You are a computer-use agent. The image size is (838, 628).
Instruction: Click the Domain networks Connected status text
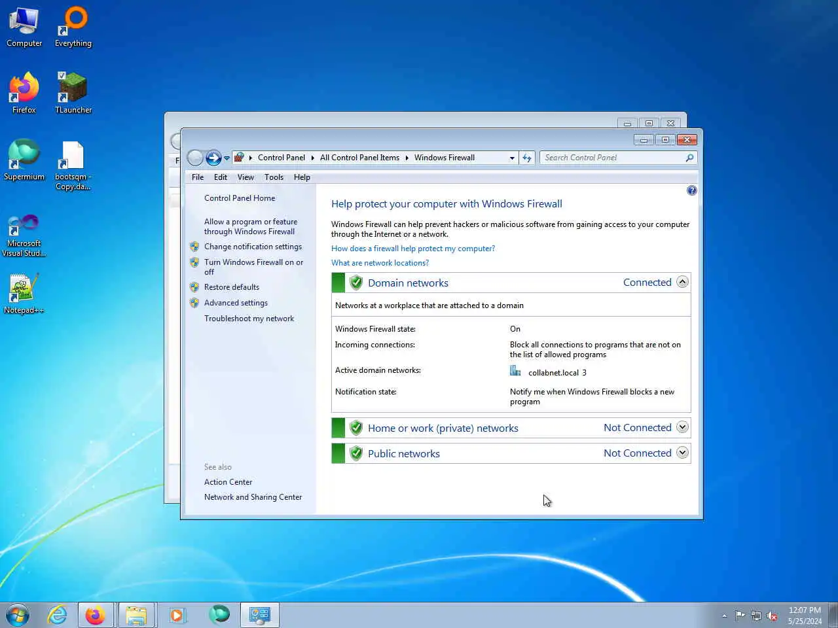point(647,283)
